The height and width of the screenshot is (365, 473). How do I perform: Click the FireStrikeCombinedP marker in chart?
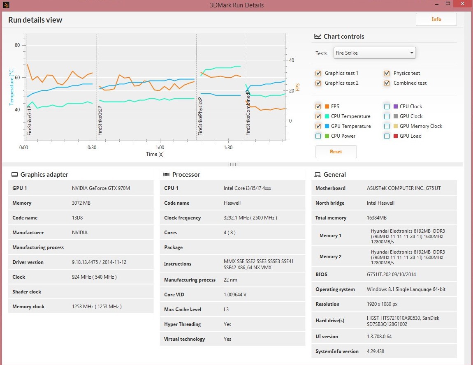pos(248,113)
